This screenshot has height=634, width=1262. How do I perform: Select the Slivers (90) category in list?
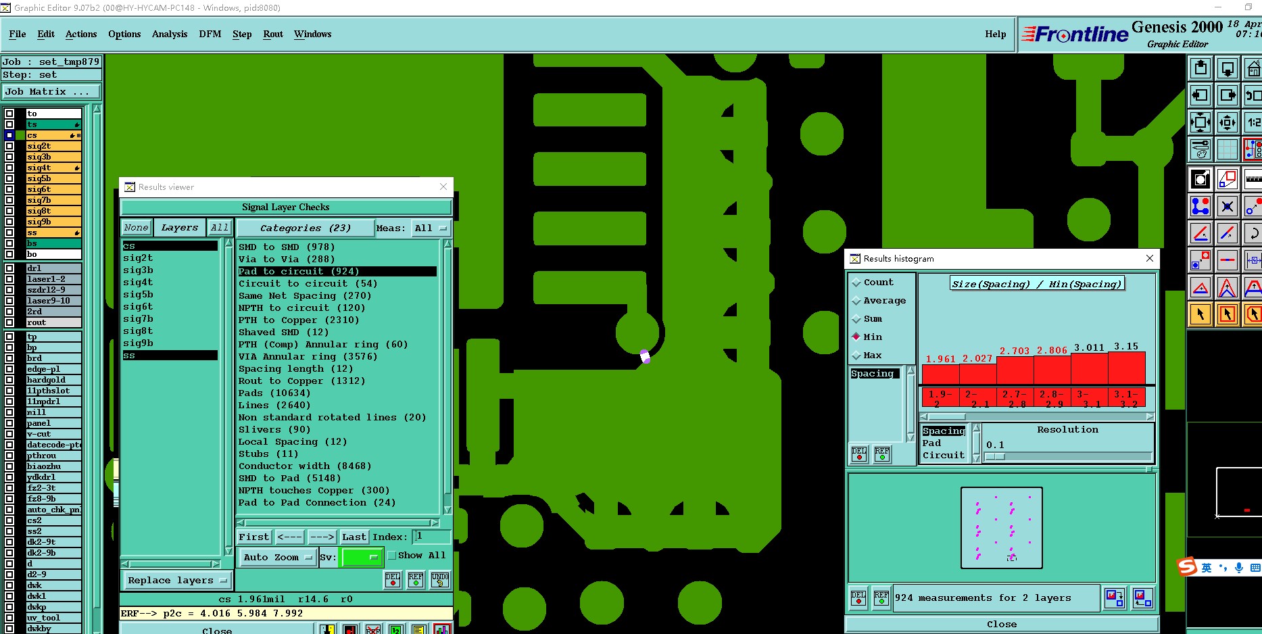tap(274, 429)
